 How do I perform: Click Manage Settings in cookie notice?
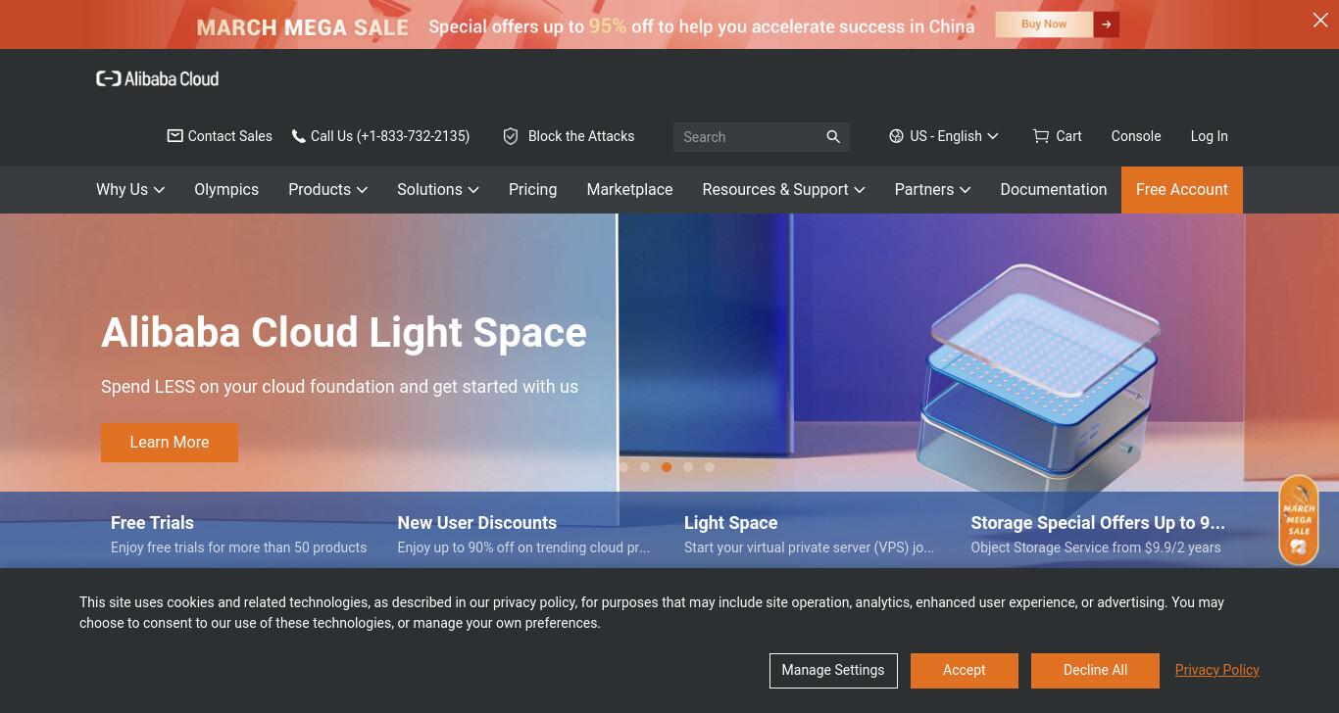point(833,671)
